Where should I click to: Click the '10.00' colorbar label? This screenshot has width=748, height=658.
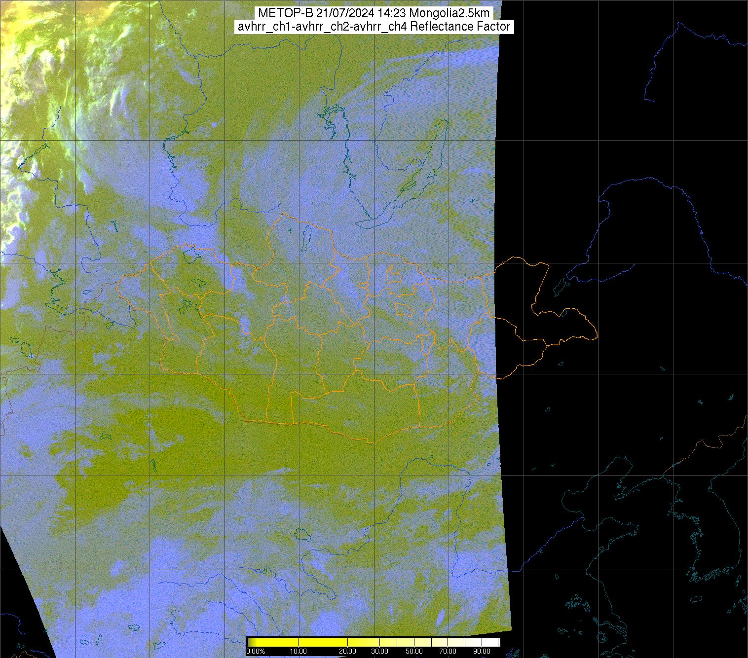298,651
